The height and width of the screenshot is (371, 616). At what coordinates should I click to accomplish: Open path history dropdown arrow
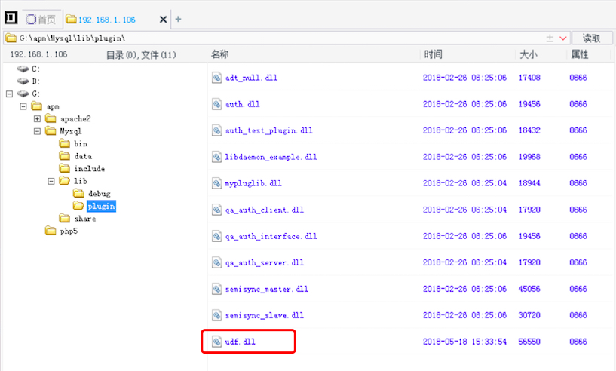coord(563,38)
